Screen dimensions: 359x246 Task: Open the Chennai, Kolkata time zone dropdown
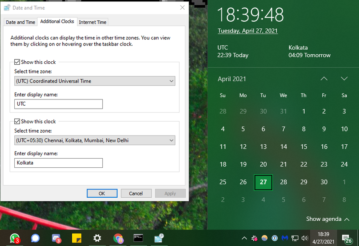(94, 140)
